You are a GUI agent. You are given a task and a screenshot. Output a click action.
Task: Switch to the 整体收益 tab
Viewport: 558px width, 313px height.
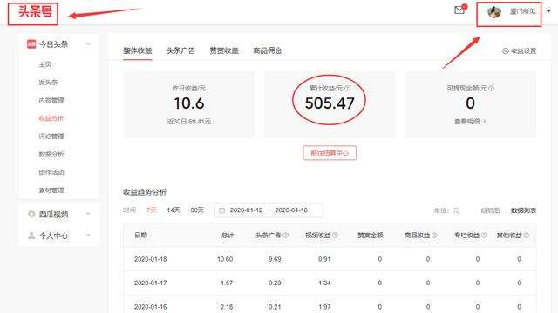[138, 50]
